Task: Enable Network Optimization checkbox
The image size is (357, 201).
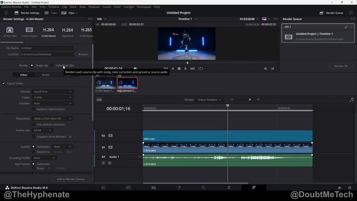Action: coord(33,109)
